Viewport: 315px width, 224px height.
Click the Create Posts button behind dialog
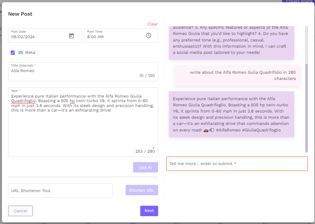[299, 2]
